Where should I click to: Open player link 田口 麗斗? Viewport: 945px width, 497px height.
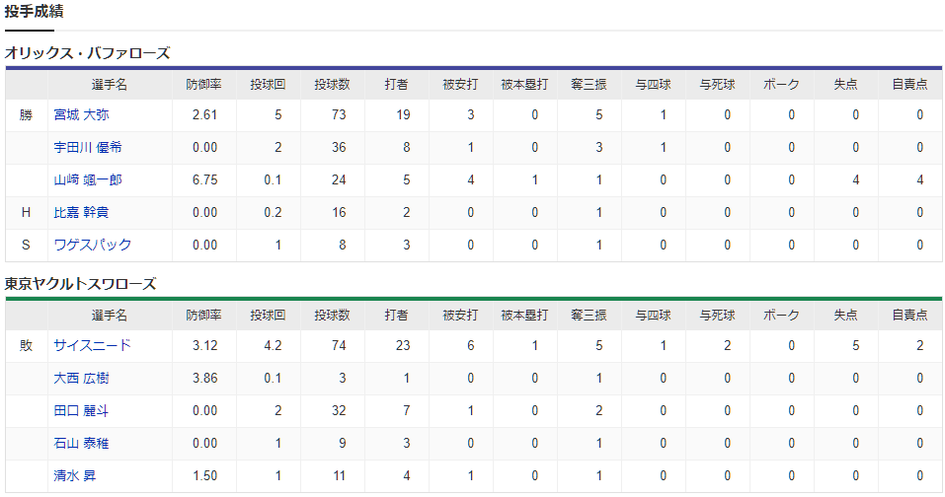81,410
